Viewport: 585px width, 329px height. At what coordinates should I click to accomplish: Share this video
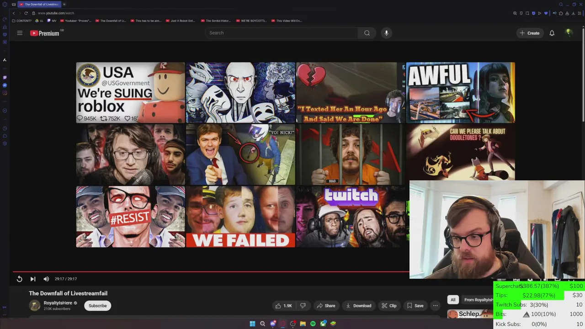(x=326, y=306)
